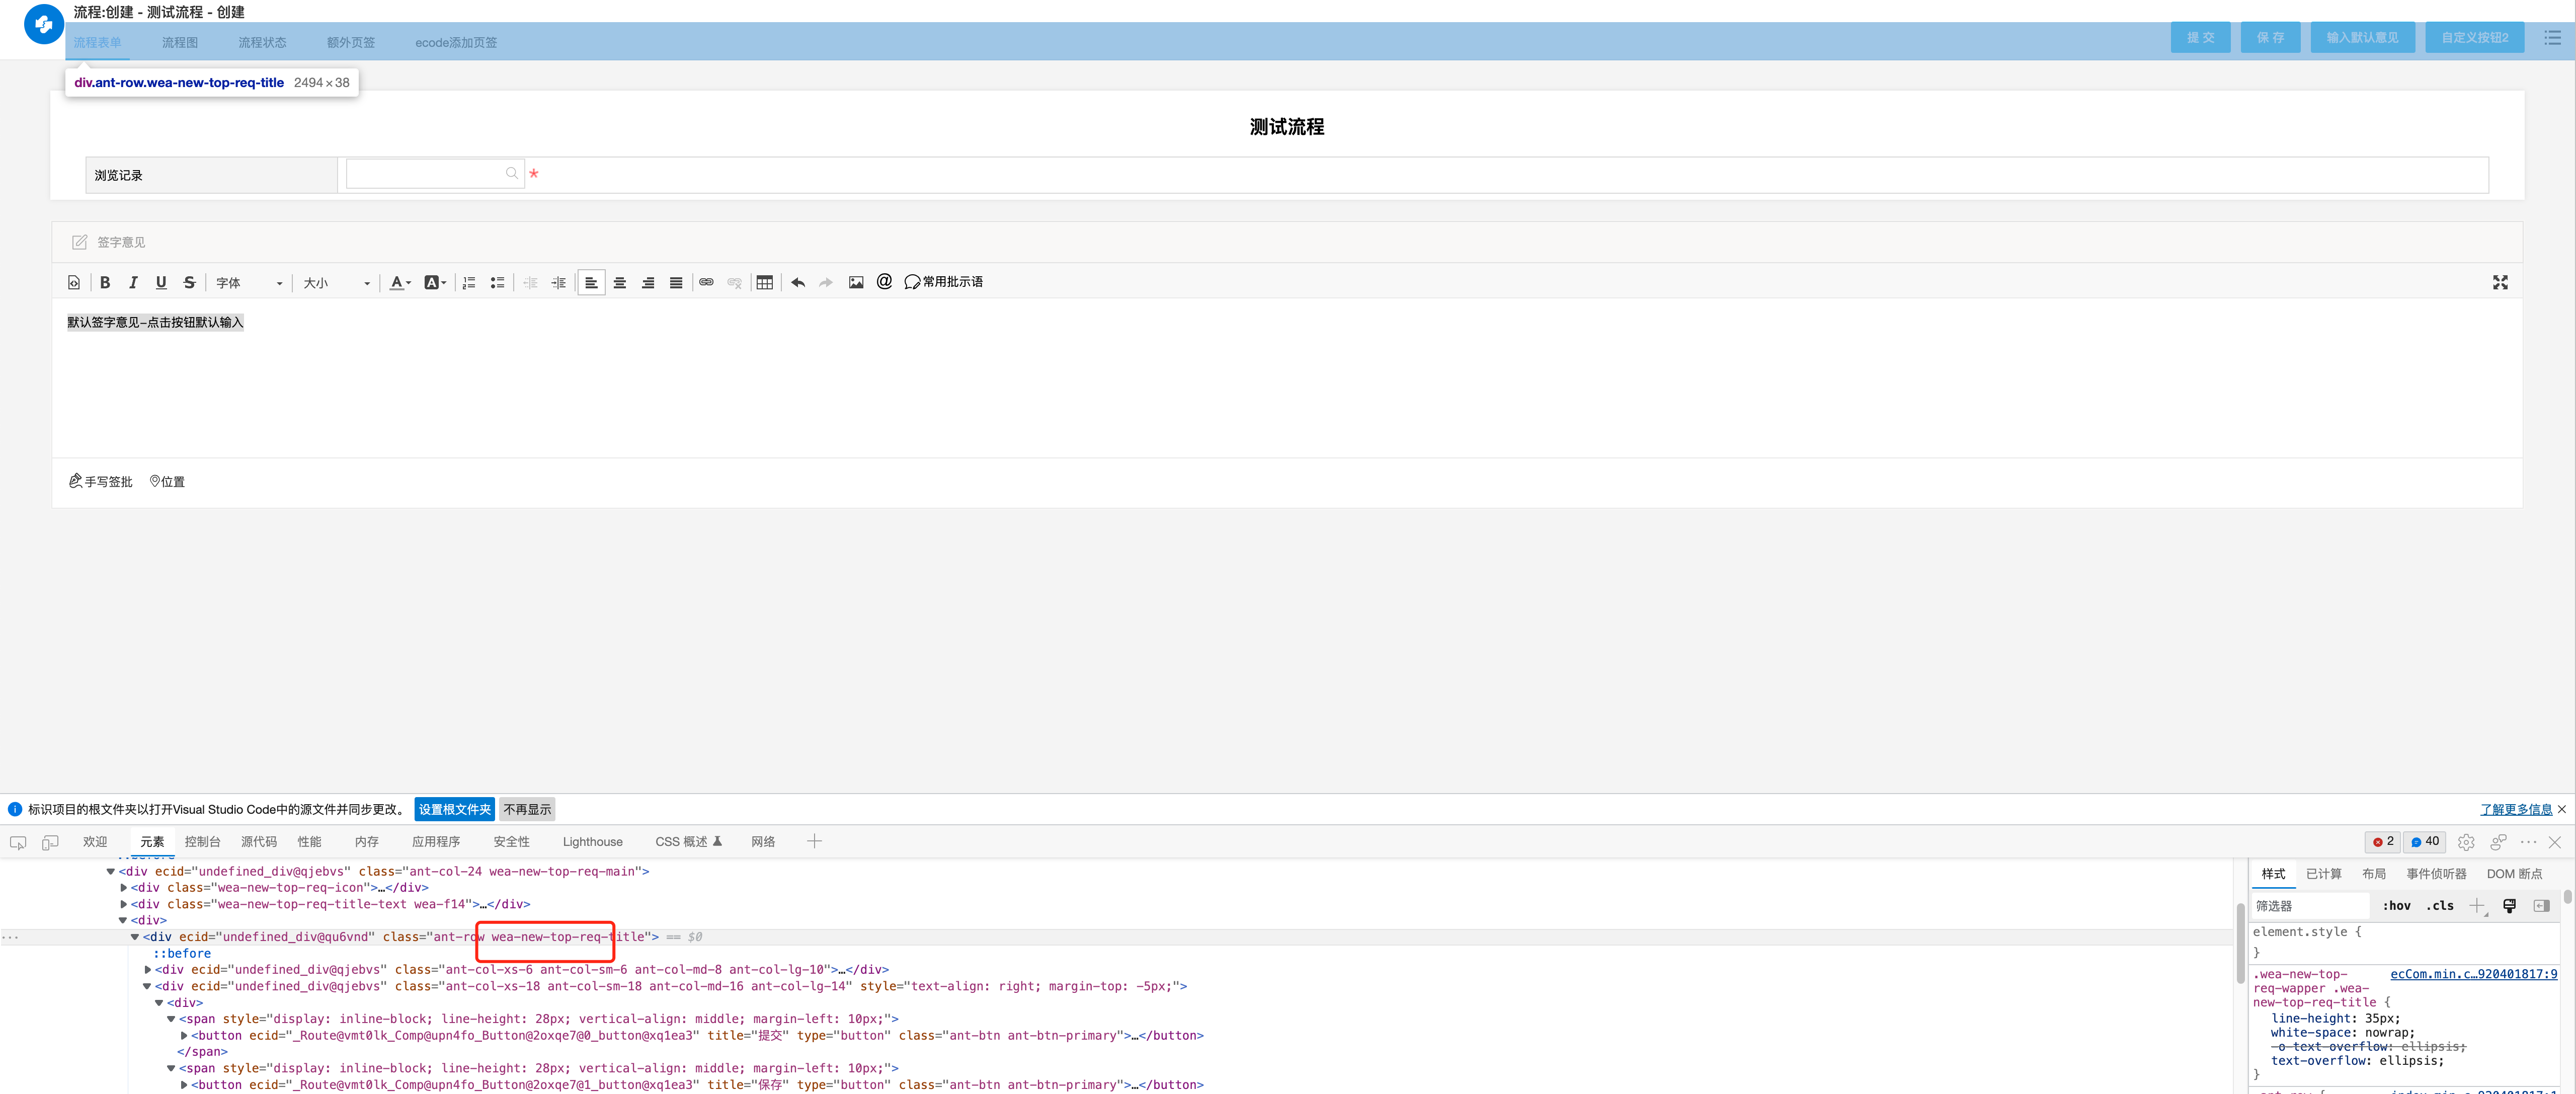Switch to the ecode添加页签 tab
The width and height of the screenshot is (2576, 1094).
pos(456,43)
